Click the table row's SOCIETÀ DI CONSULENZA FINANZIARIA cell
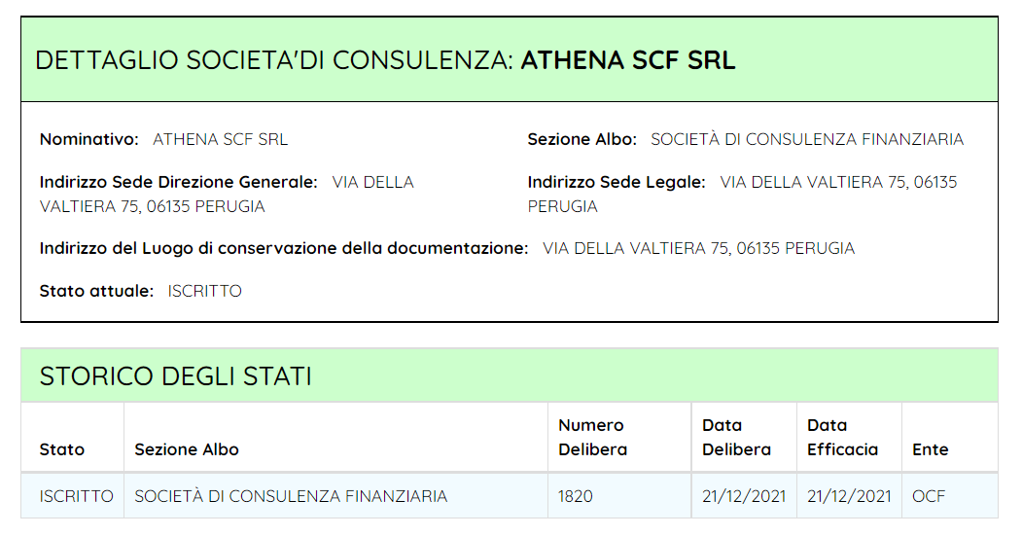Viewport: 1022px width, 536px height. tap(291, 496)
